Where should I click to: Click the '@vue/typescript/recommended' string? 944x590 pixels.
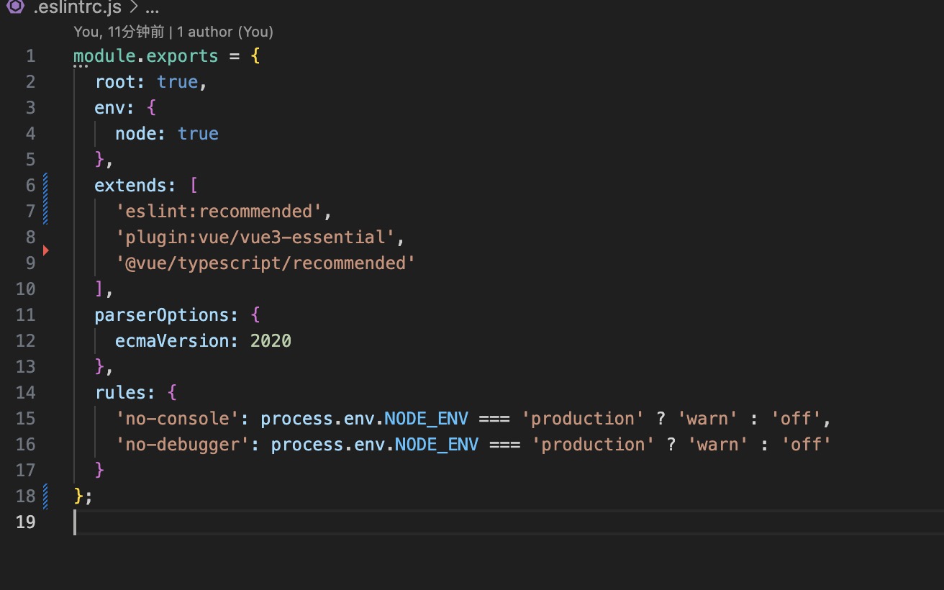[265, 263]
